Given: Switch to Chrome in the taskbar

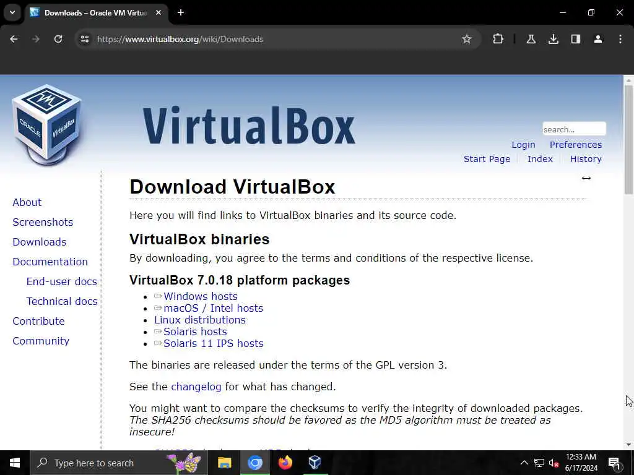Looking at the screenshot, I should (x=254, y=463).
